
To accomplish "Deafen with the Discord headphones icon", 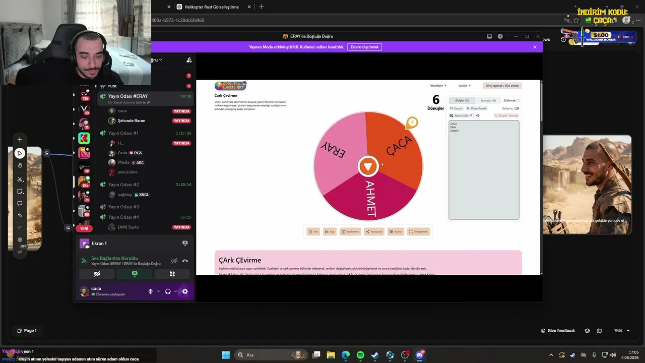I will (x=168, y=291).
